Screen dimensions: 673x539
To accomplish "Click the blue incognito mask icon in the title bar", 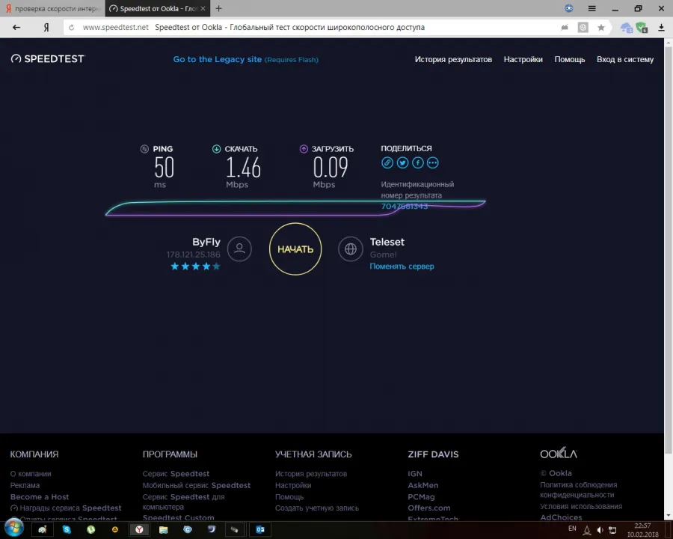I will pyautogui.click(x=569, y=8).
